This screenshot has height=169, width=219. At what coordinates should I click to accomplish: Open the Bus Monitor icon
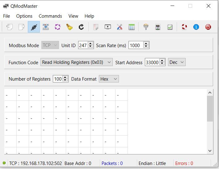pyautogui.click(x=108, y=27)
